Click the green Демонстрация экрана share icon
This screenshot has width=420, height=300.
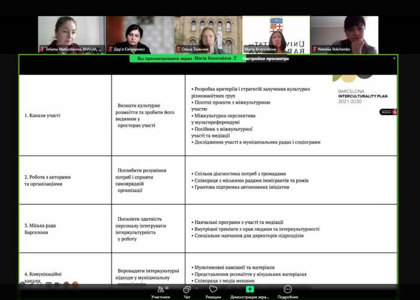[x=250, y=290]
